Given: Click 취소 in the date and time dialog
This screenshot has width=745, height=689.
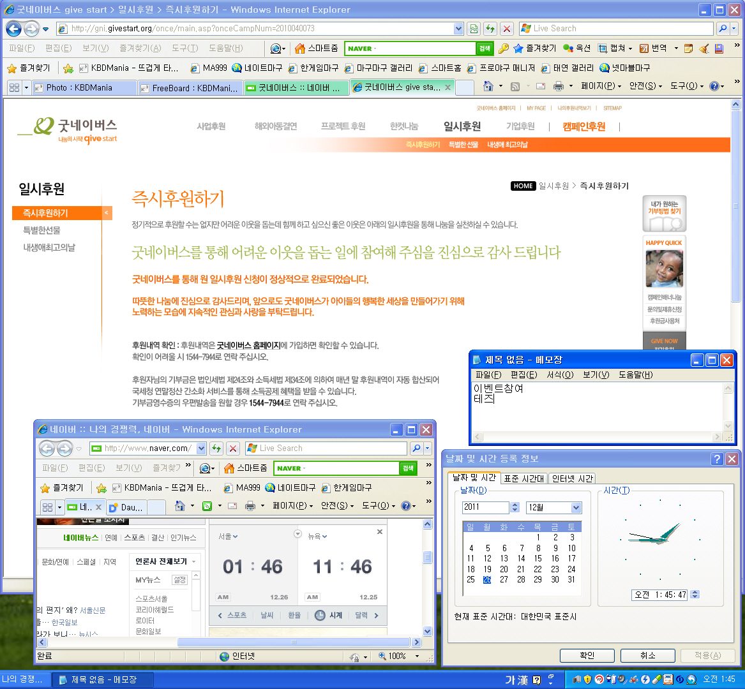Looking at the screenshot, I should pos(647,655).
